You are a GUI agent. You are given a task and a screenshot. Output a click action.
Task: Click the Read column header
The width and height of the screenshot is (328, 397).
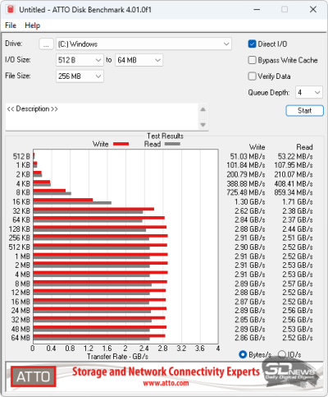click(304, 147)
